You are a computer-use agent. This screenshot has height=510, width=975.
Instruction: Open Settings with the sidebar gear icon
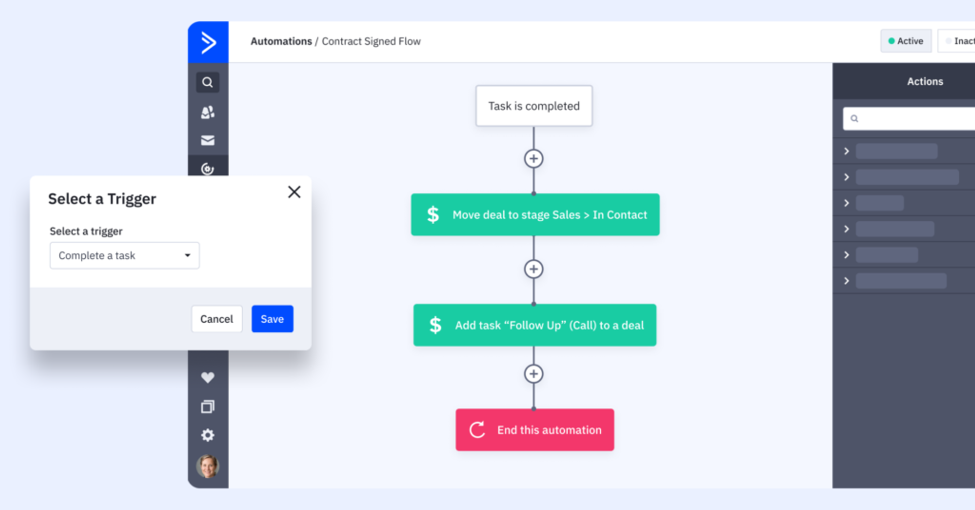(207, 435)
